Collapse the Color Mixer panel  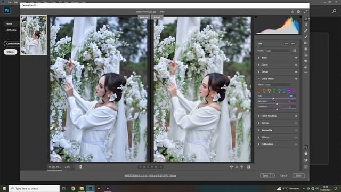tap(259, 79)
